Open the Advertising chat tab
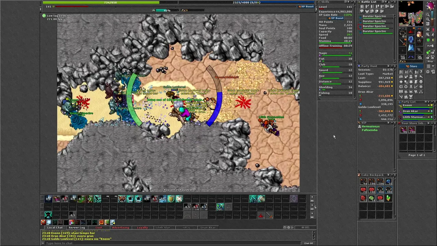Viewport: 437px width, 246px height. (x=121, y=228)
